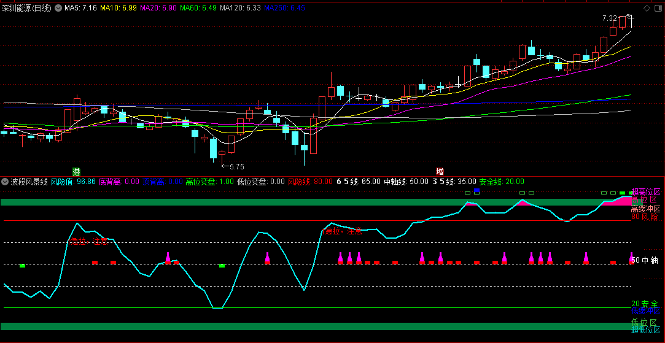Click the first green square marker in the lower panel
The width and height of the screenshot is (665, 343).
[x=23, y=266]
